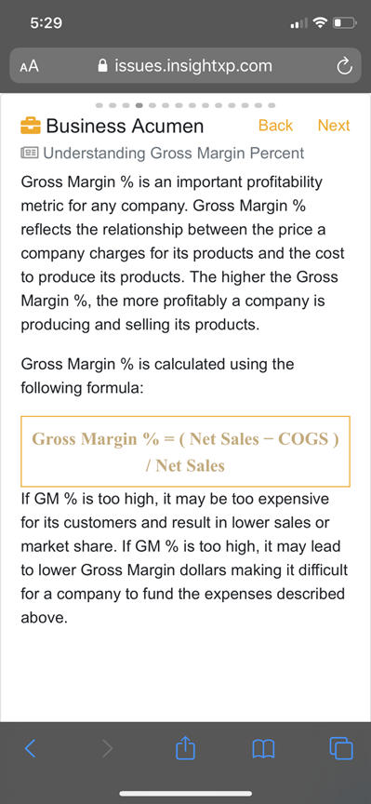Open the AA text size menu
The width and height of the screenshot is (371, 804).
click(x=30, y=67)
